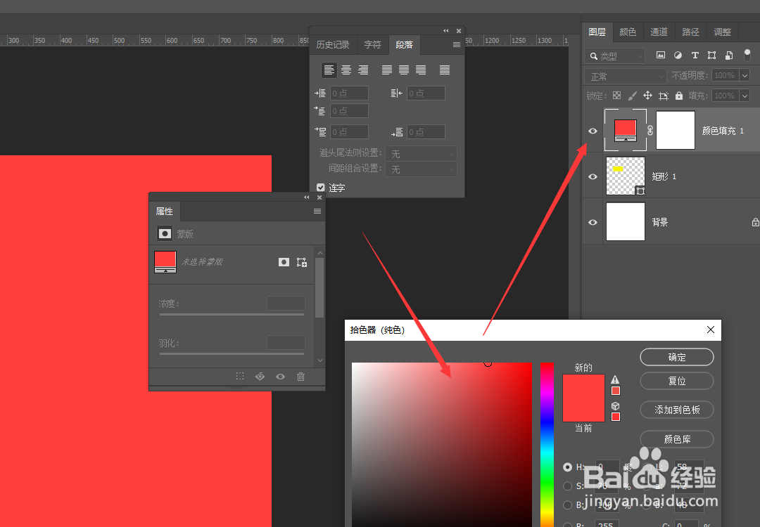
Task: Delete mask using trash icon
Action: tap(301, 376)
